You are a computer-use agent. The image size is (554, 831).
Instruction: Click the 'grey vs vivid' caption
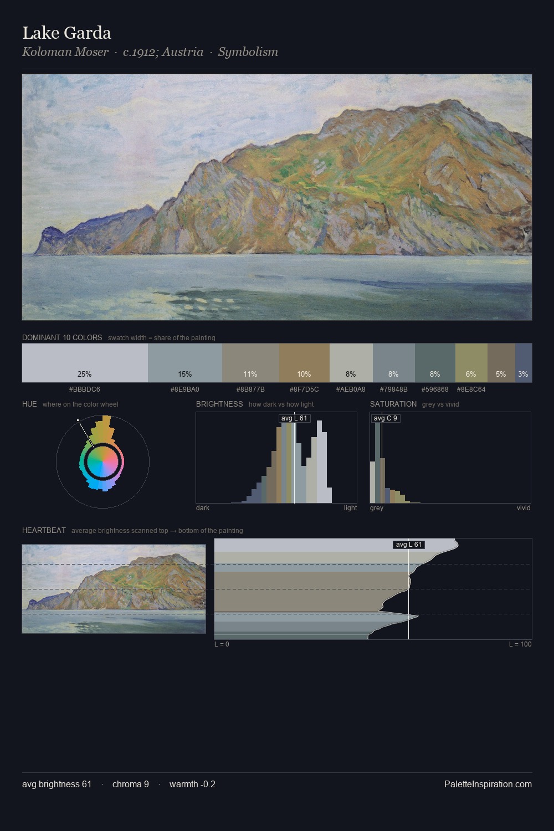coord(440,404)
